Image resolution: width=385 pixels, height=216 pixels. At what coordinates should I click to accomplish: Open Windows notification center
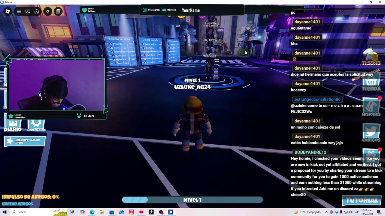pos(379,212)
